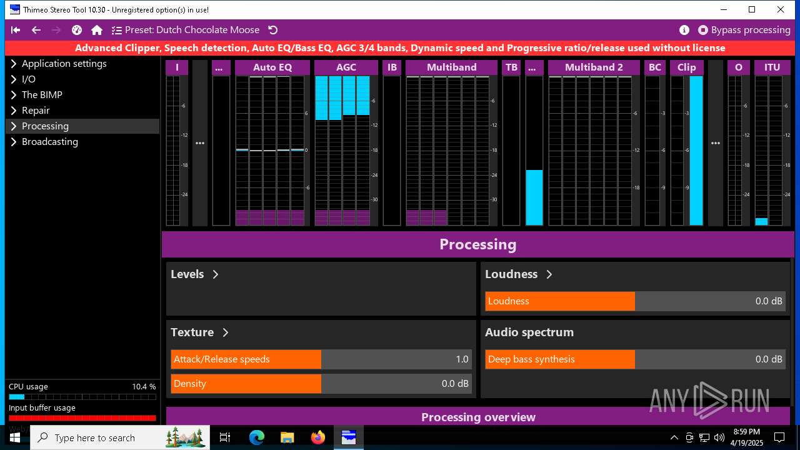Click the CPU usage bar

82,397
